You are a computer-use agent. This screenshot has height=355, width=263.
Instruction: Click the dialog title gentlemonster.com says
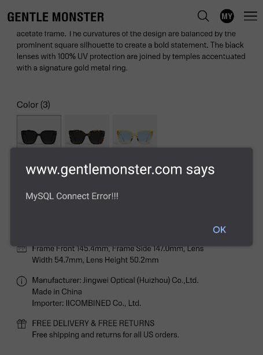click(x=120, y=170)
